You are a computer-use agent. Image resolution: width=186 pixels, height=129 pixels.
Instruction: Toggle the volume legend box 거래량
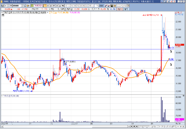point(2,96)
